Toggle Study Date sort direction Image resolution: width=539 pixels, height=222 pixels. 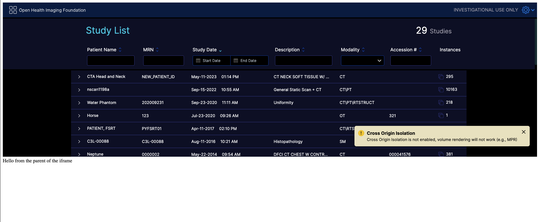220,50
